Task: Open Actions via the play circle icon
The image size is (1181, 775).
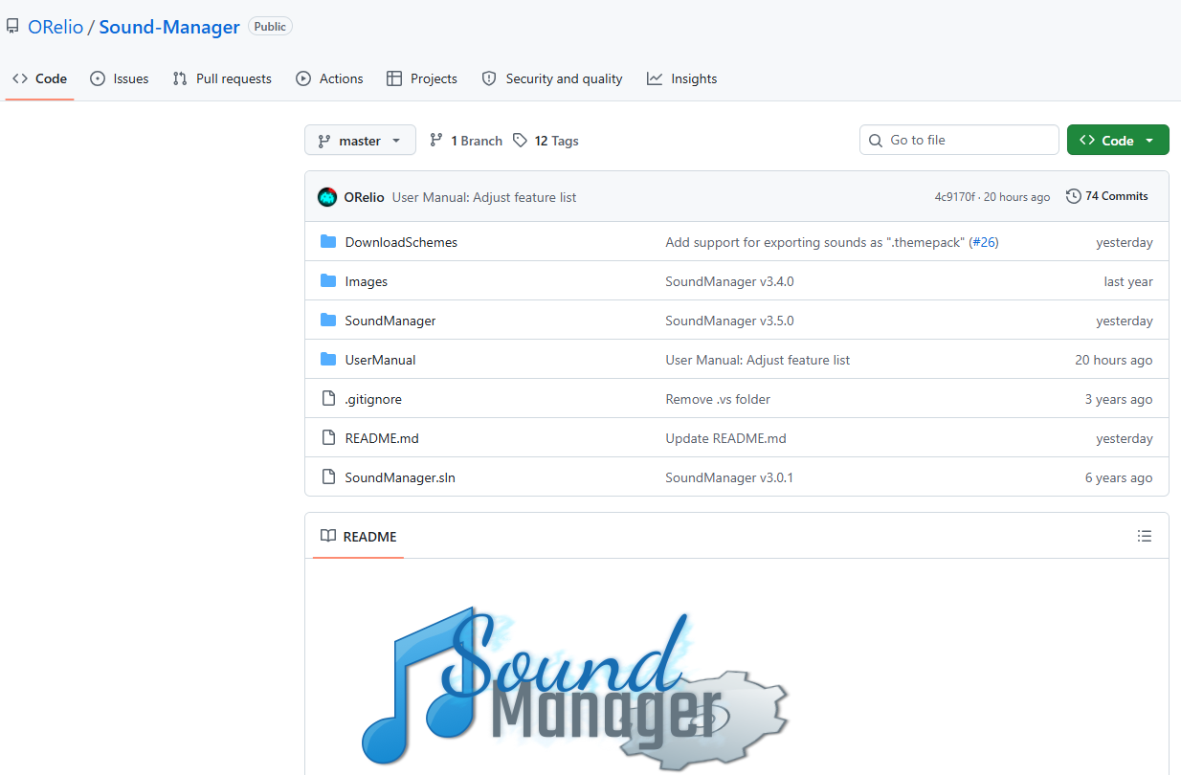Action: [x=301, y=78]
